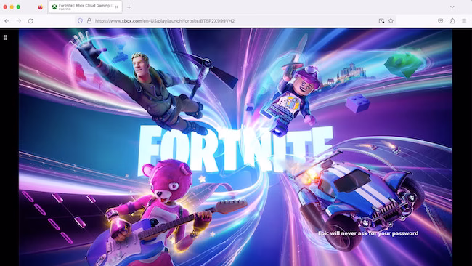The height and width of the screenshot is (266, 472).
Task: Open the Firefox View icon
Action: pyautogui.click(x=41, y=7)
